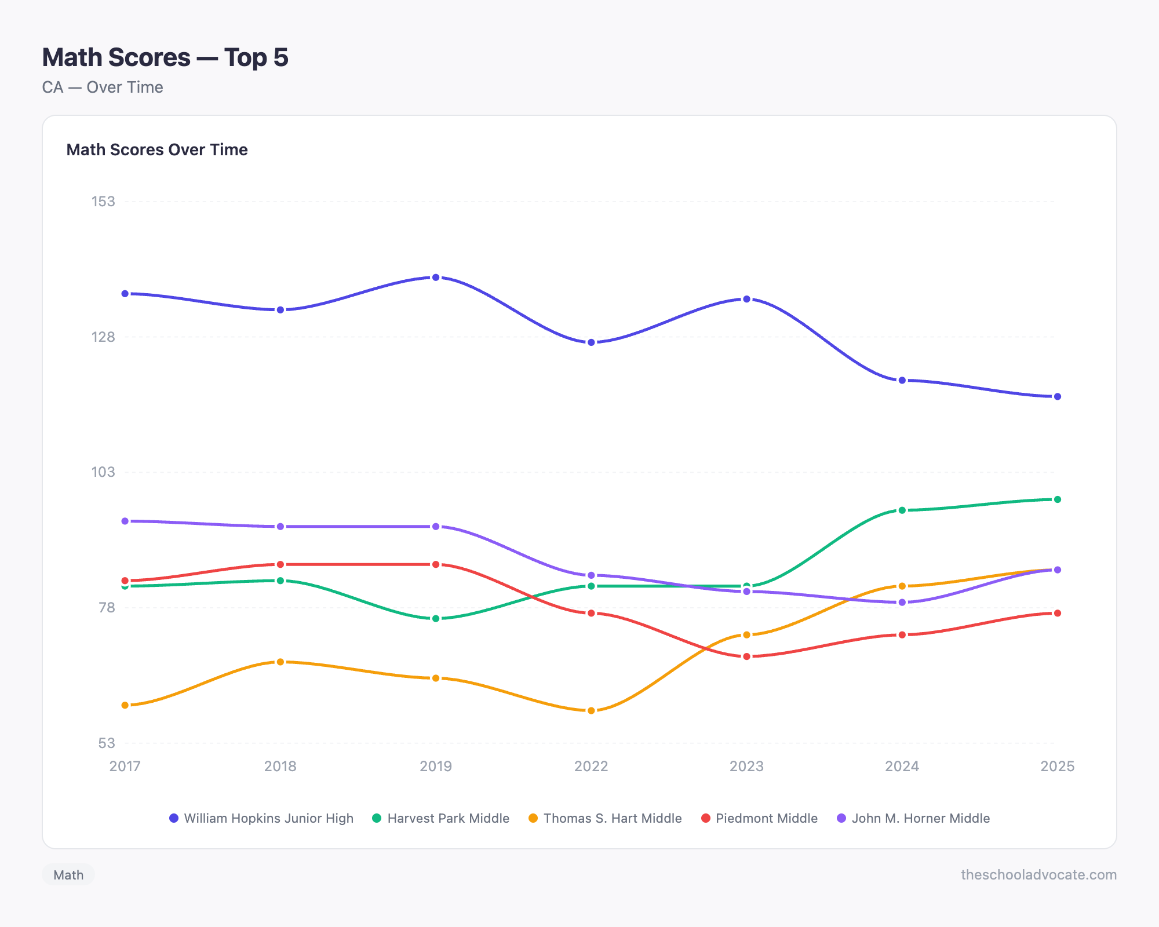
Task: Click the green Harvest Park legend dot
Action: pos(377,818)
